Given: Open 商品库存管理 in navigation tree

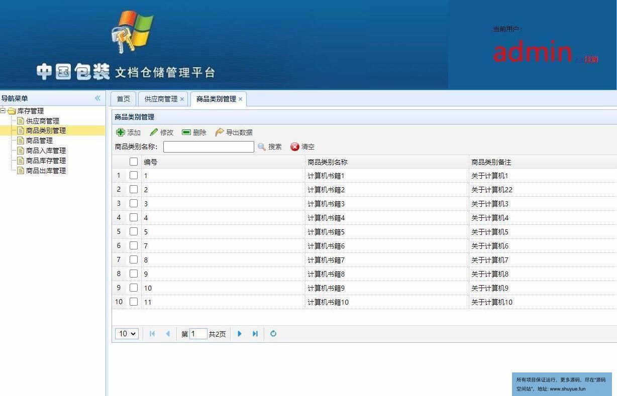Looking at the screenshot, I should point(46,161).
